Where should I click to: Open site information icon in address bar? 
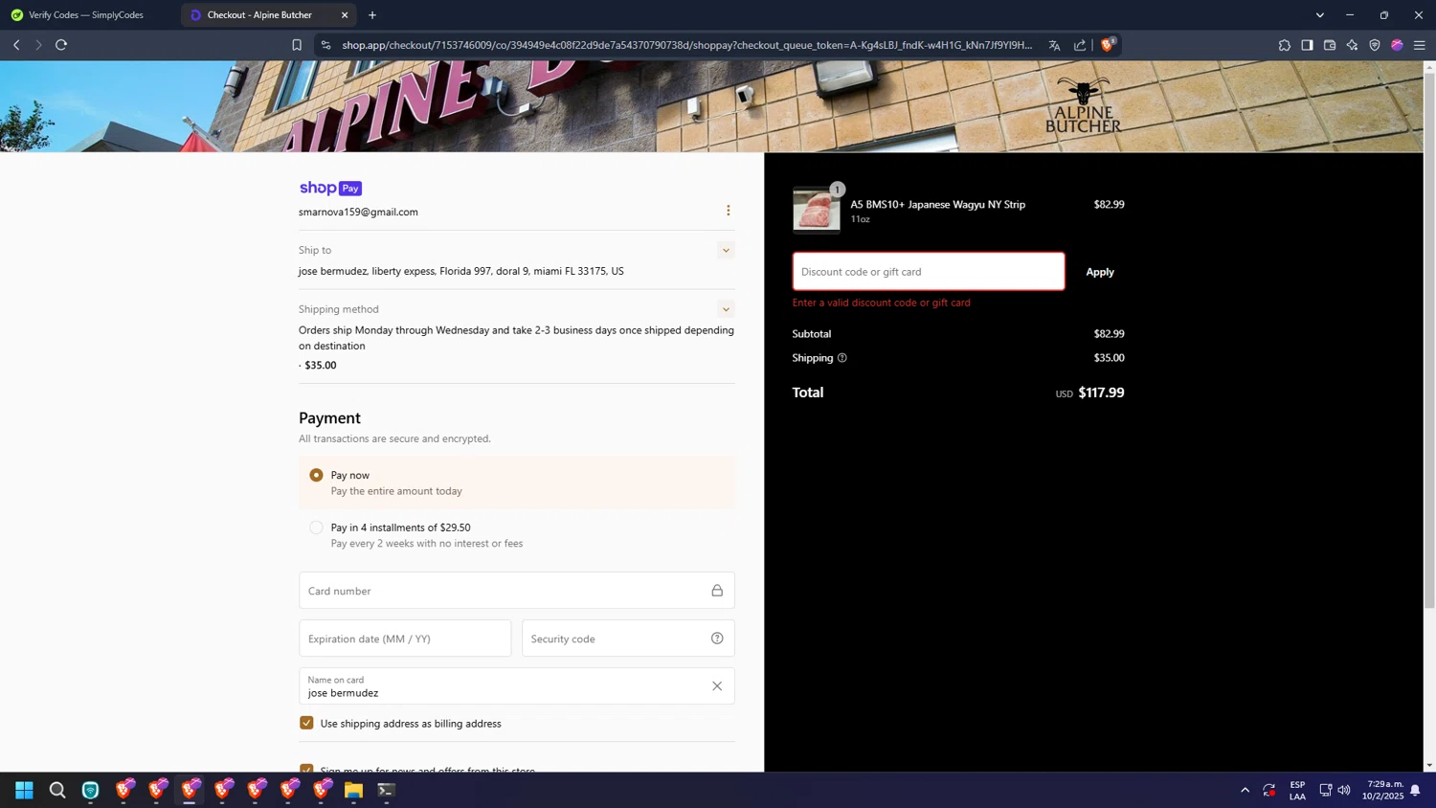coord(325,45)
